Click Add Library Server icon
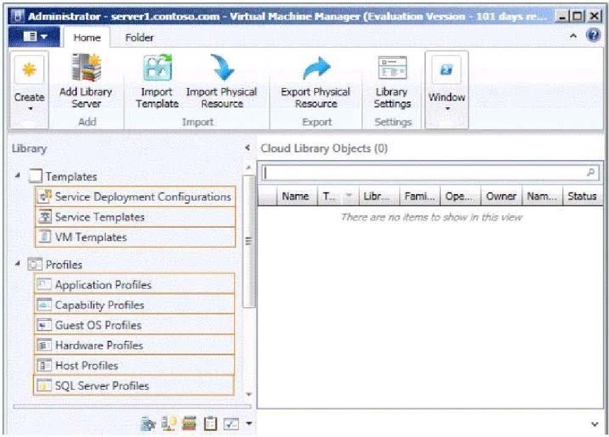This screenshot has width=609, height=437. (x=86, y=67)
